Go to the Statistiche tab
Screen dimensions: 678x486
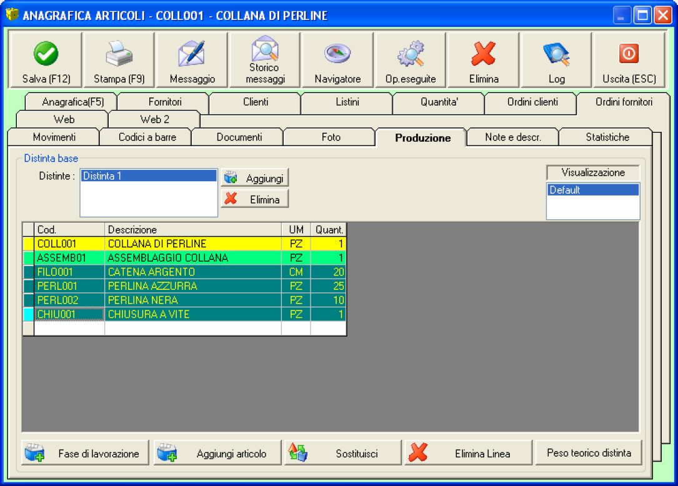point(607,137)
